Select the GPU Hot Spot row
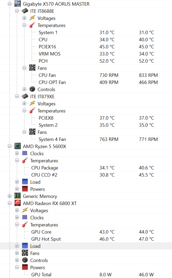The width and height of the screenshot is (172, 278). tap(86, 239)
